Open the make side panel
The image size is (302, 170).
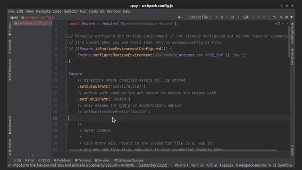(x=293, y=150)
